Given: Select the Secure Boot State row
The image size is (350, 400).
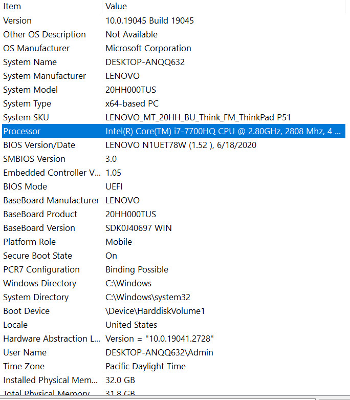Looking at the screenshot, I should (x=37, y=256).
